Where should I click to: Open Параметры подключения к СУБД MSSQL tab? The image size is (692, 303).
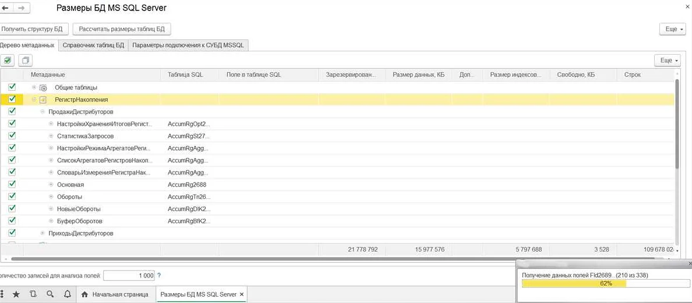(x=188, y=45)
